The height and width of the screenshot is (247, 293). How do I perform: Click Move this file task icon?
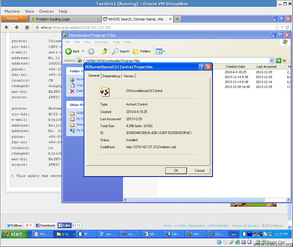(72, 80)
